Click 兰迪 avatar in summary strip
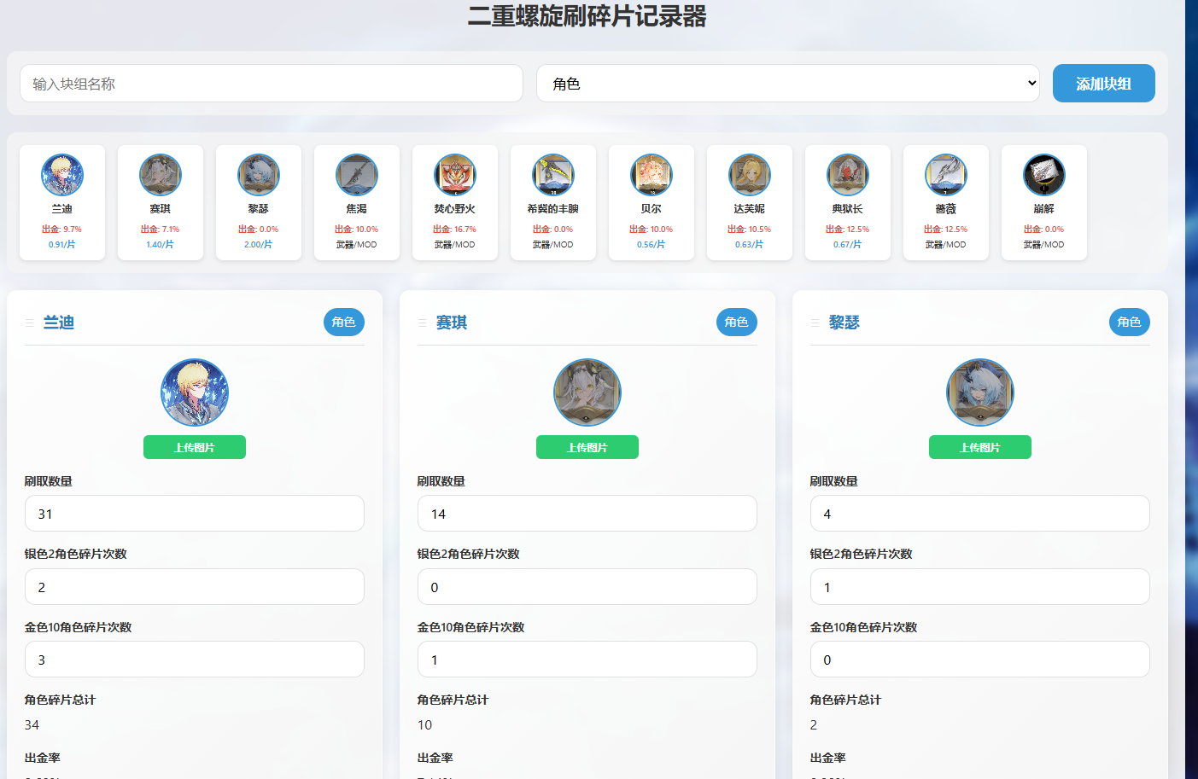The image size is (1198, 779). pos(62,175)
